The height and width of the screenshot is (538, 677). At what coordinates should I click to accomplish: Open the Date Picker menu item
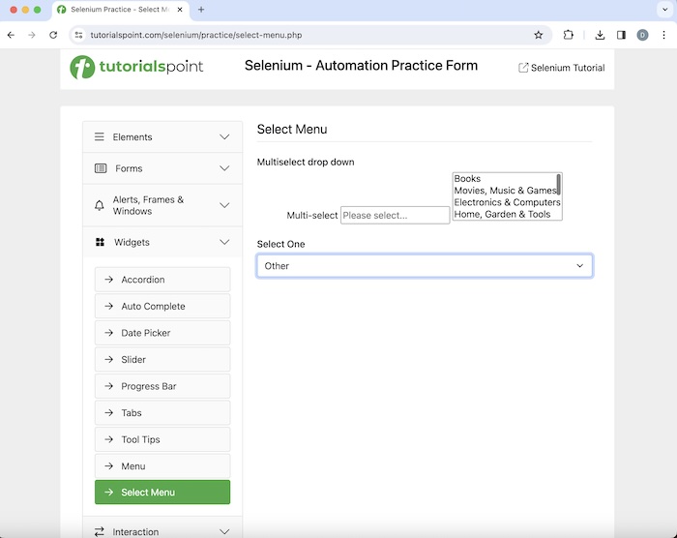[x=162, y=333]
